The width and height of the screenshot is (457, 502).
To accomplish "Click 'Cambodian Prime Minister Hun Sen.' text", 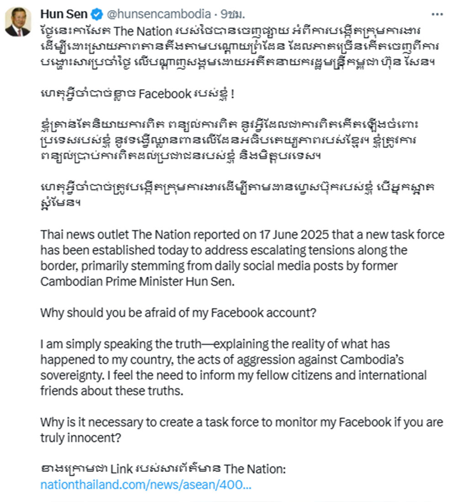I will pos(138,282).
